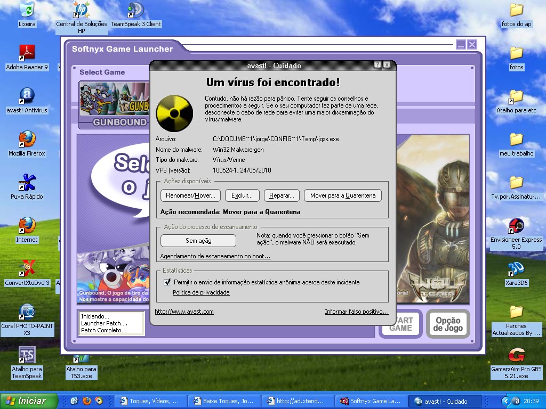Click the malware name Win32:Malware-gen
The image size is (546, 409).
point(238,150)
